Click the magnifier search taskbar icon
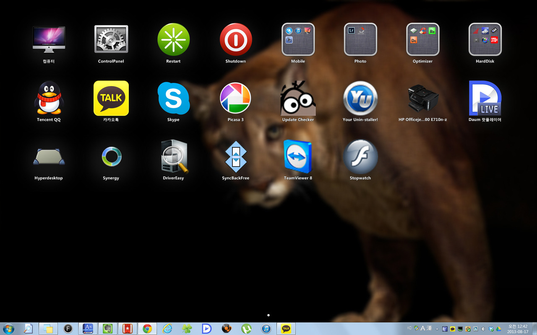Viewport: 537px width, 335px height. [x=28, y=329]
